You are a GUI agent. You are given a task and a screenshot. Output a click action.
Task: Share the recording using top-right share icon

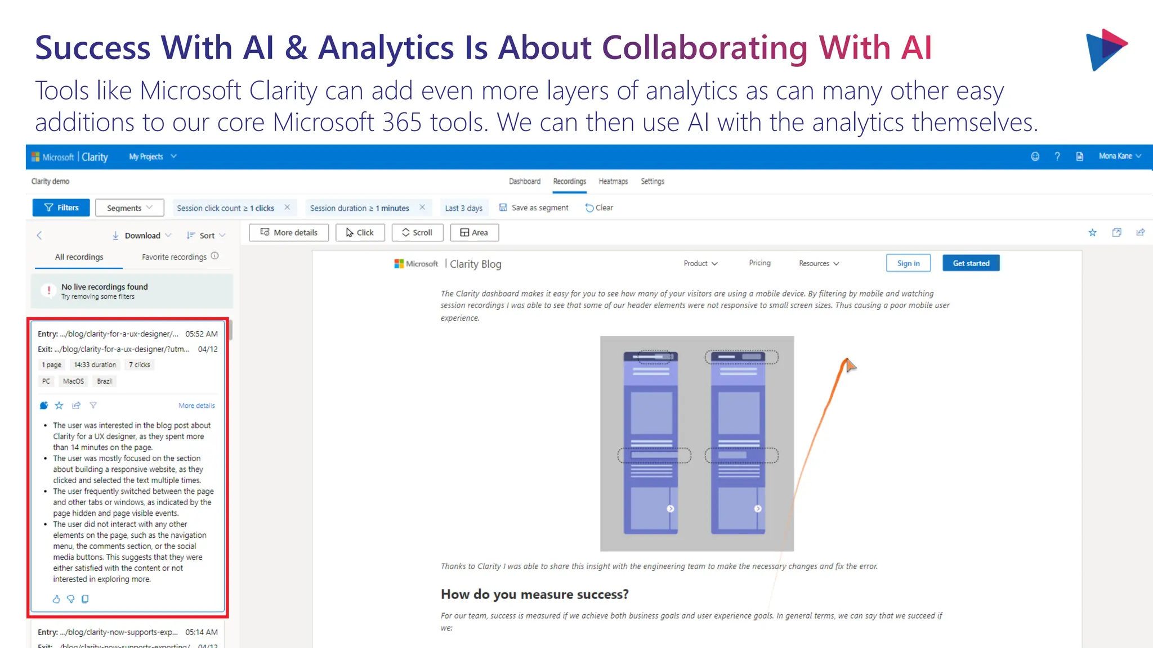[x=1140, y=232]
